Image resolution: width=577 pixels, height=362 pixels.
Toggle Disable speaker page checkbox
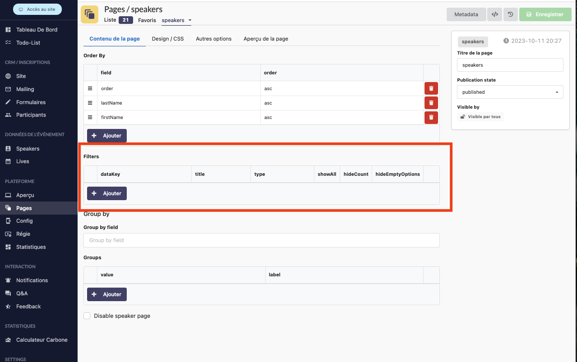[x=87, y=316]
